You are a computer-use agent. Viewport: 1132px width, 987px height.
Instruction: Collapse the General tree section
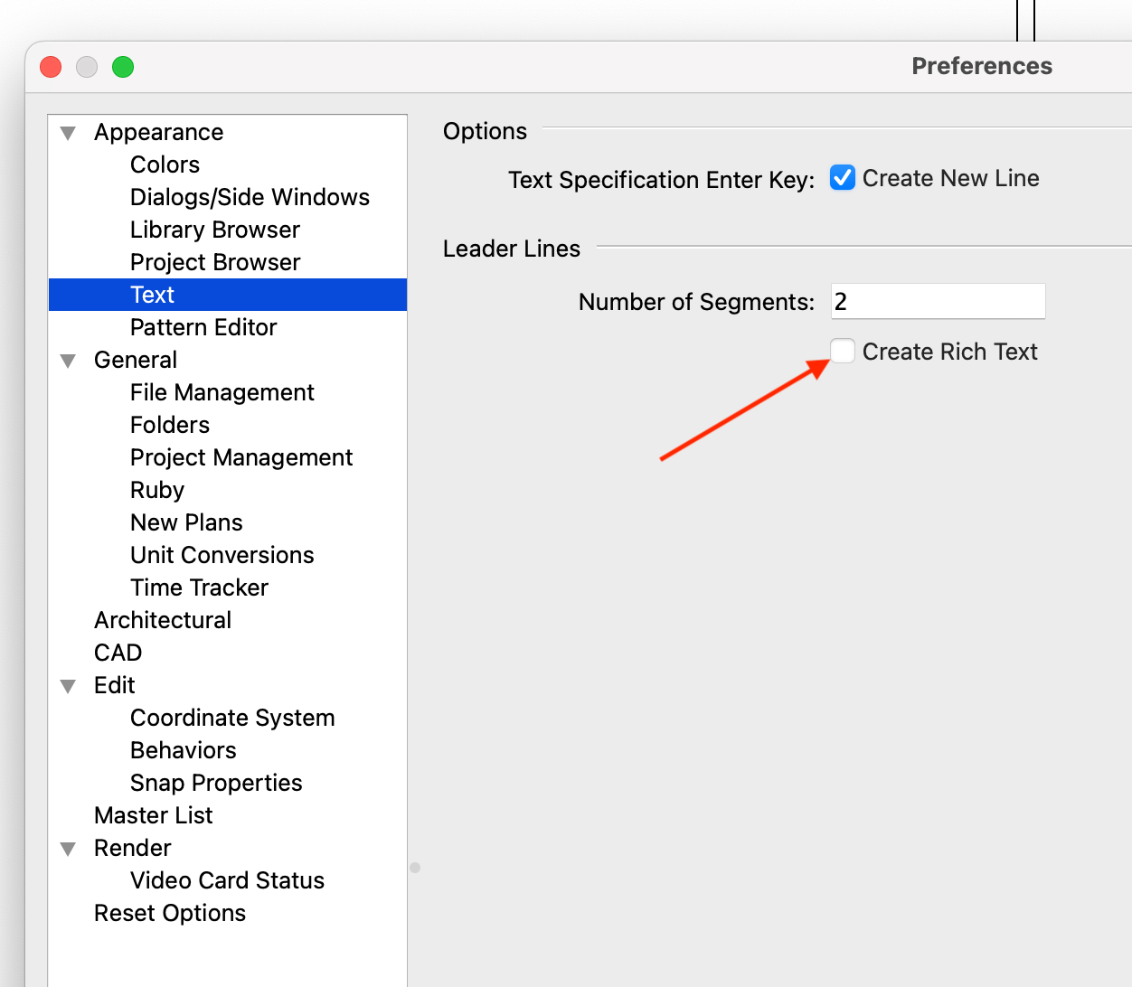tap(68, 361)
